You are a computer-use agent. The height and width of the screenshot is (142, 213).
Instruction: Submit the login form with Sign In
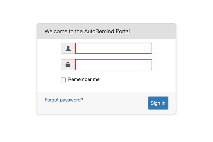[x=158, y=103]
